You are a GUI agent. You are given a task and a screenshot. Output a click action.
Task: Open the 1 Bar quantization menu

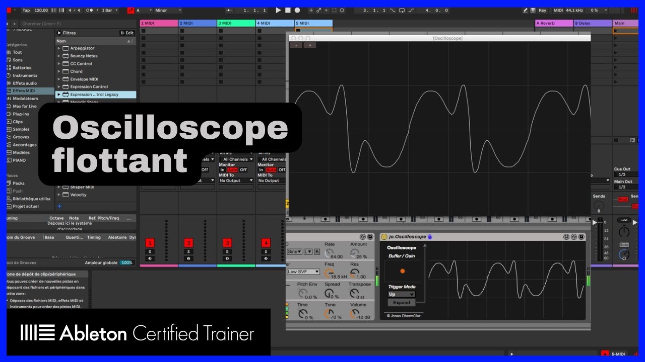pos(109,10)
